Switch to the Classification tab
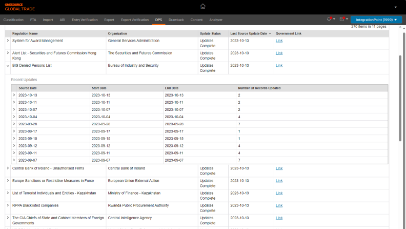 (13, 20)
